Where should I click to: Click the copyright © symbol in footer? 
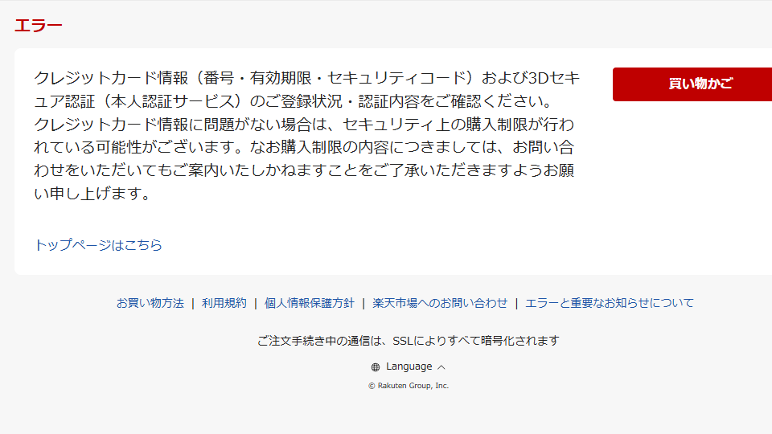click(x=372, y=387)
